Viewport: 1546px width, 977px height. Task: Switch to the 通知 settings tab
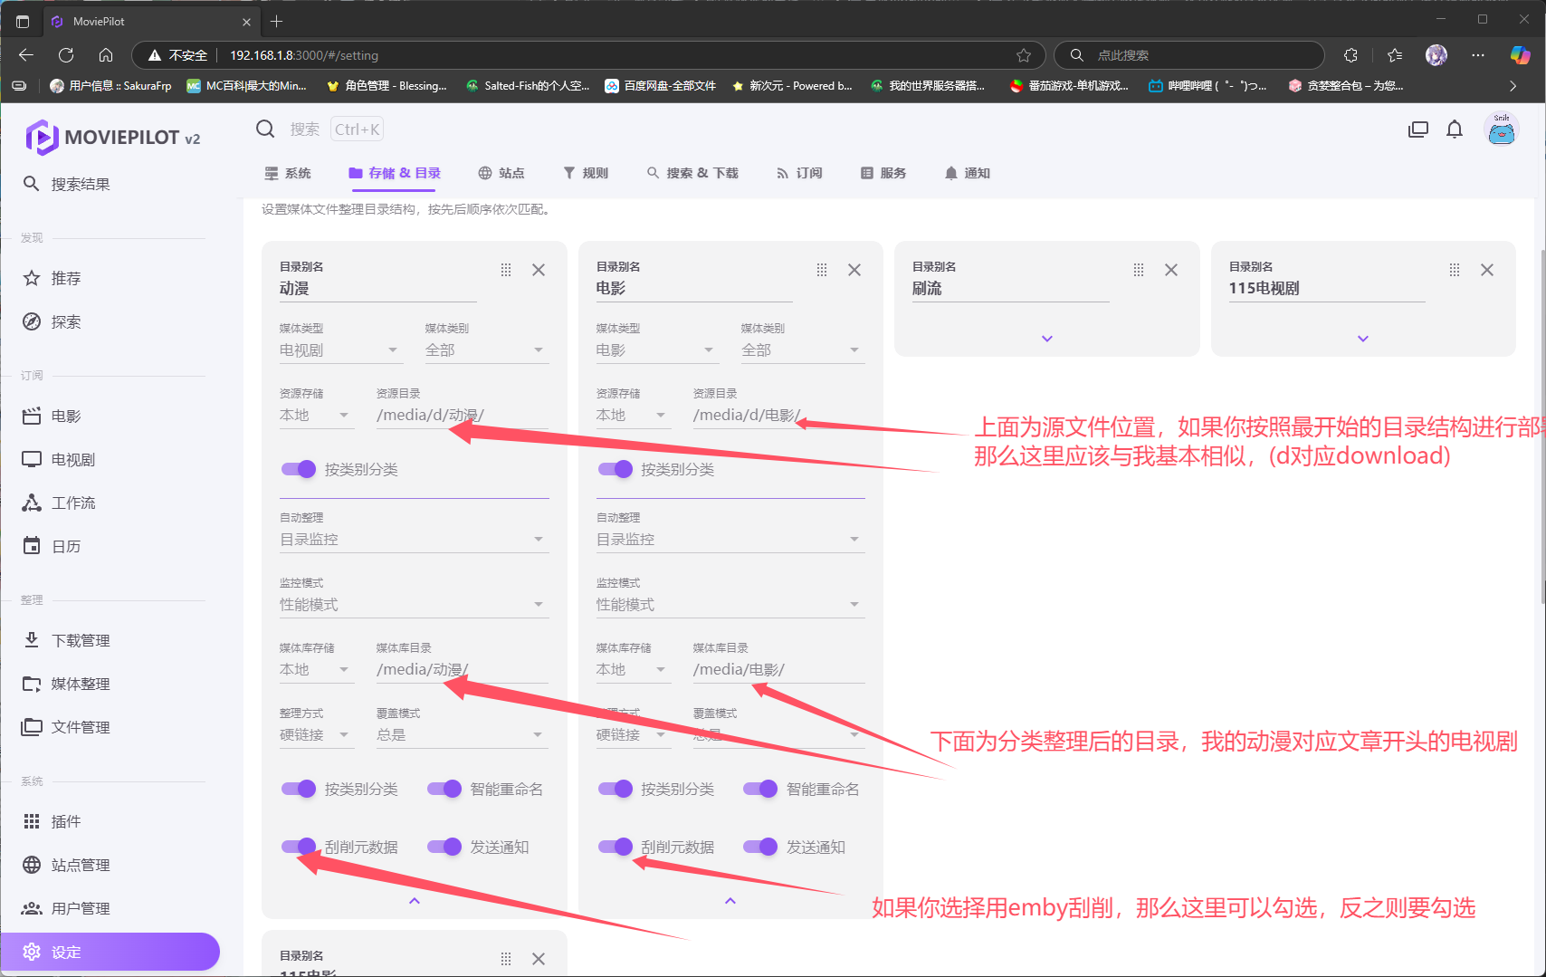967,173
